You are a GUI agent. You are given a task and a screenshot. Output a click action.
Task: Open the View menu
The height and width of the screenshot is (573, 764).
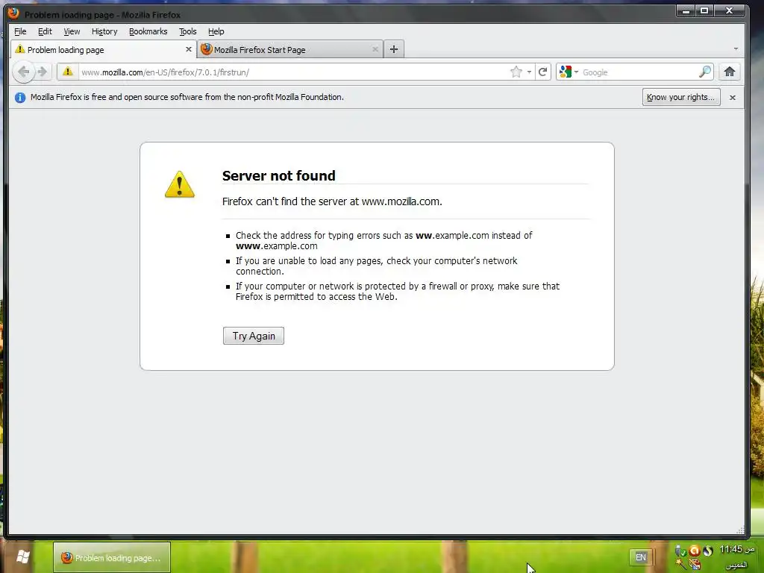[72, 31]
